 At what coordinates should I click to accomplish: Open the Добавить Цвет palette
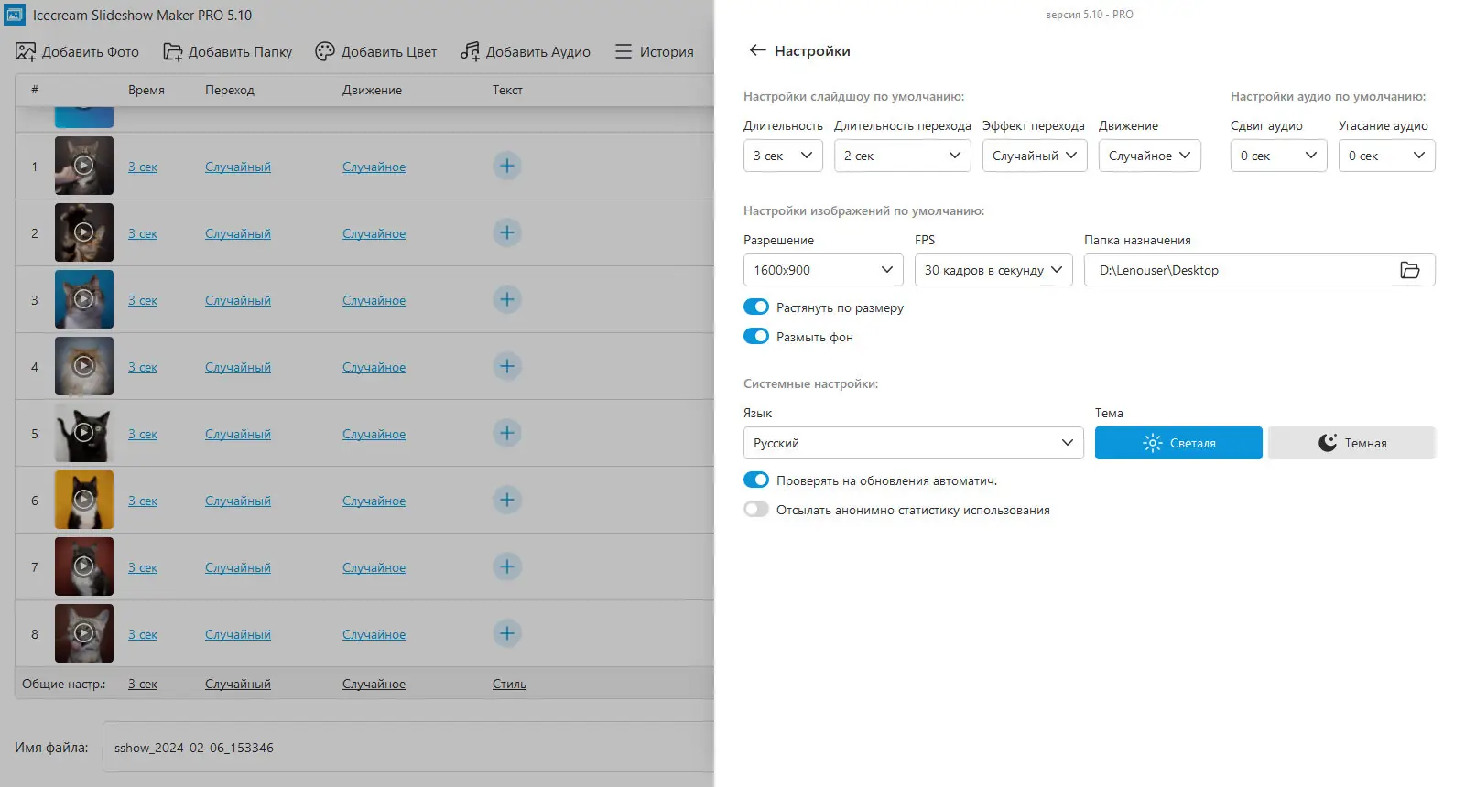pyautogui.click(x=325, y=51)
